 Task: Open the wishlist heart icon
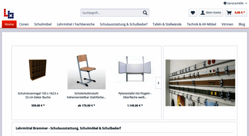pos(193,13)
